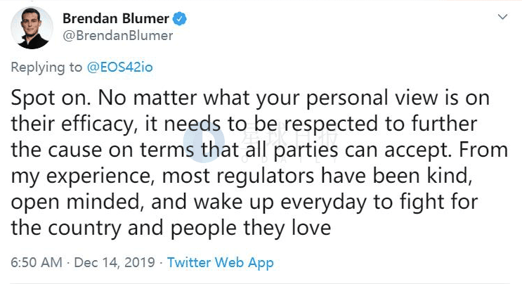Click the 6:50 AM time text
The width and height of the screenshot is (522, 284).
pos(37,263)
